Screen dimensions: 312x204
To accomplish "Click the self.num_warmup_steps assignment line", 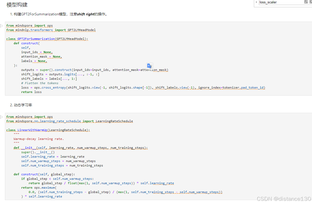I will (x=58, y=161).
